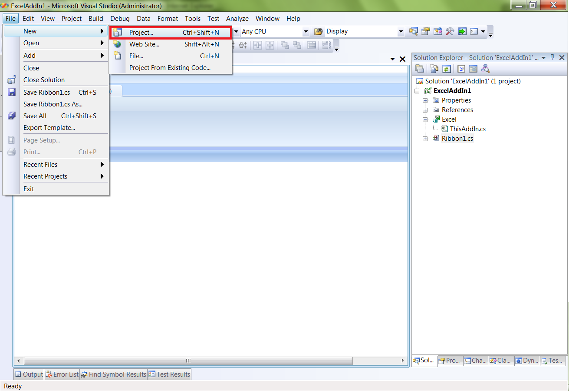Viewport: 569px width, 391px height.
Task: Open the Output tab at bottom
Action: [29, 374]
